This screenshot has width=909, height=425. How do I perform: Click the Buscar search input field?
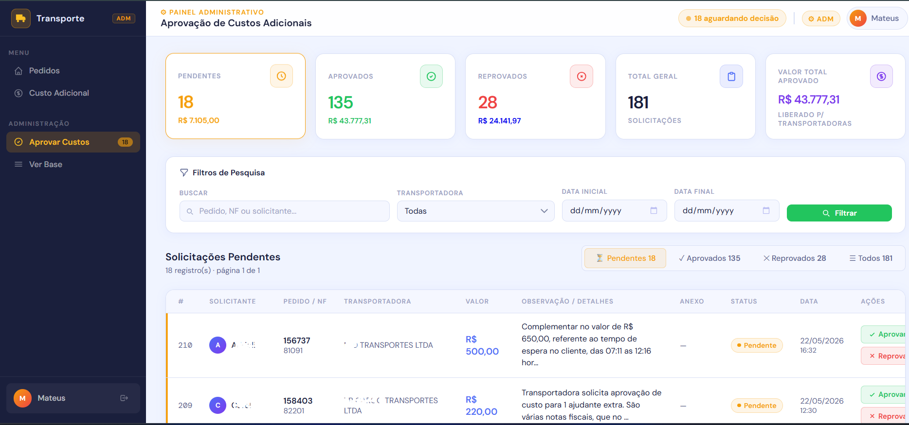pos(285,211)
